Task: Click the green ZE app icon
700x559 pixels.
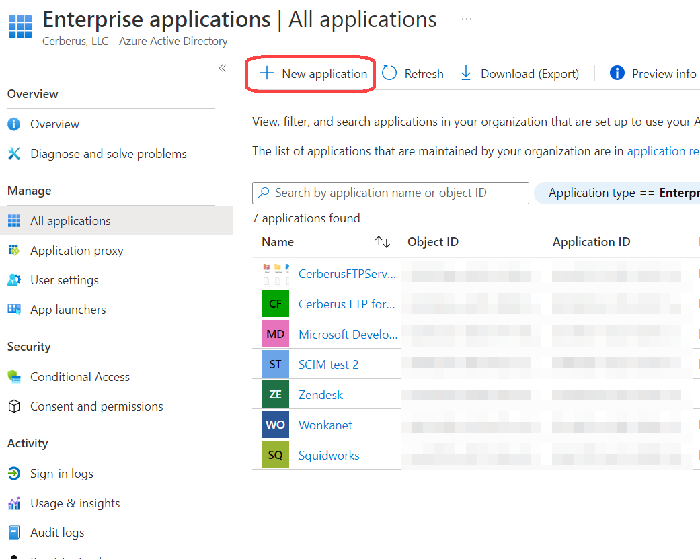Action: point(276,394)
